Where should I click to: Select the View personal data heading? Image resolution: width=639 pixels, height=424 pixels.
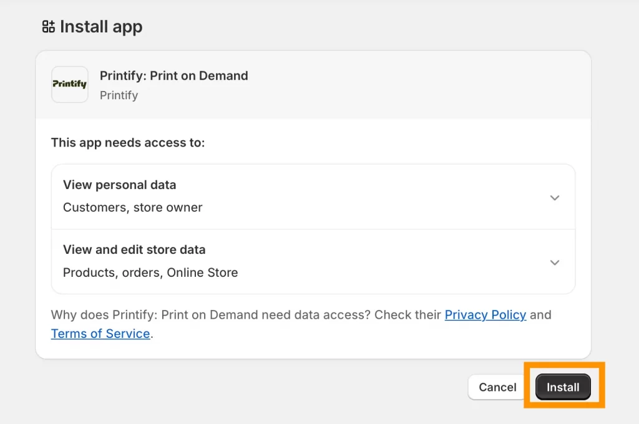119,185
